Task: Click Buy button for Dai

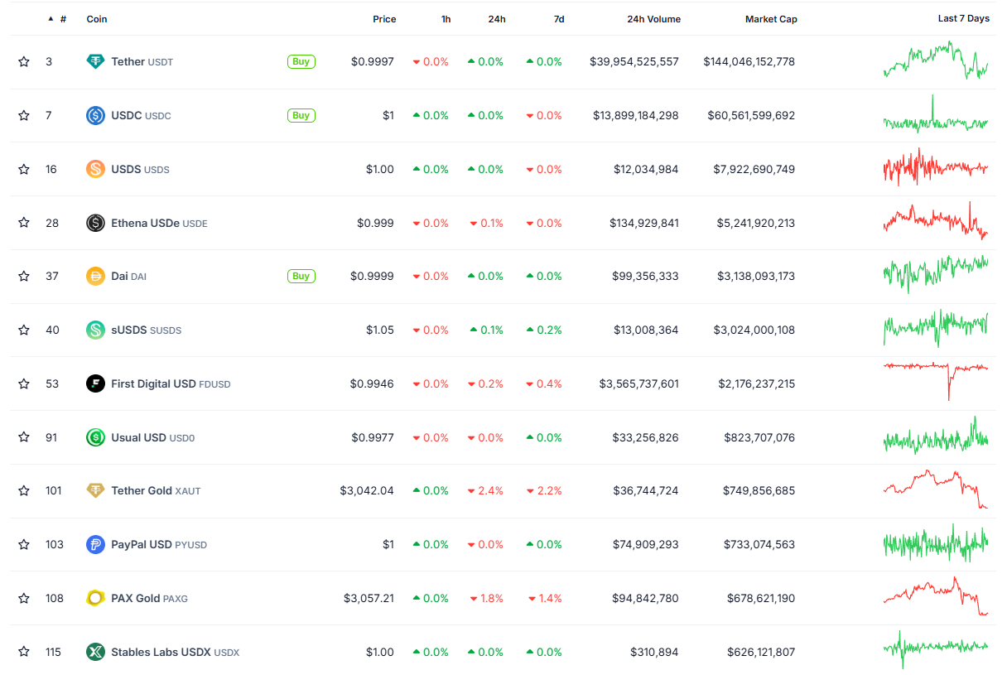Action: pyautogui.click(x=301, y=276)
